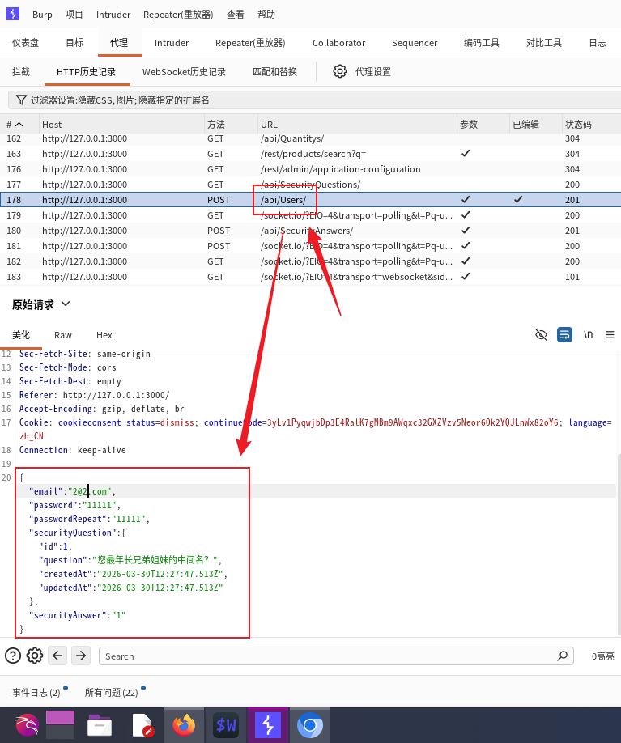Switch to the 目标 tab

pos(74,43)
